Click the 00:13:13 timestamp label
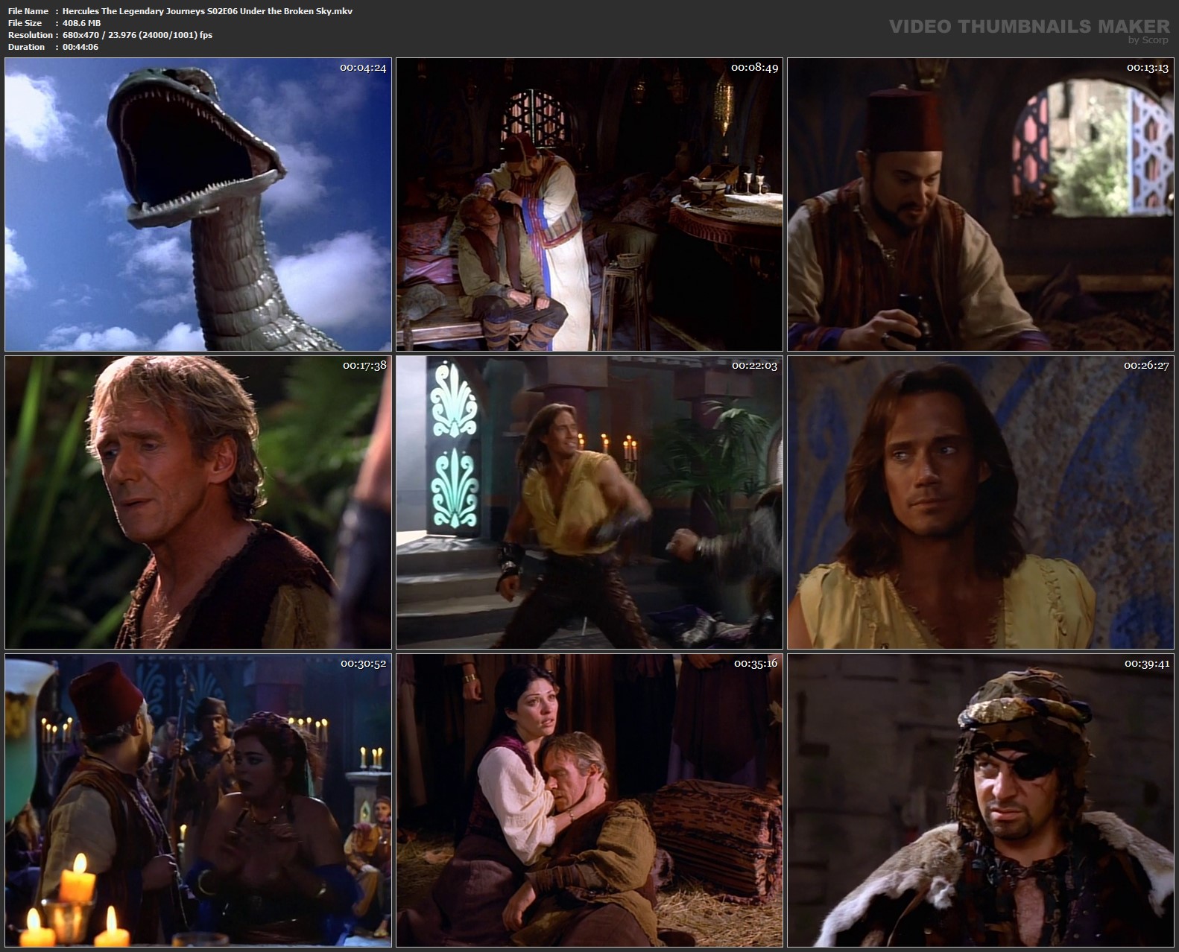This screenshot has height=952, width=1179. click(x=1148, y=68)
